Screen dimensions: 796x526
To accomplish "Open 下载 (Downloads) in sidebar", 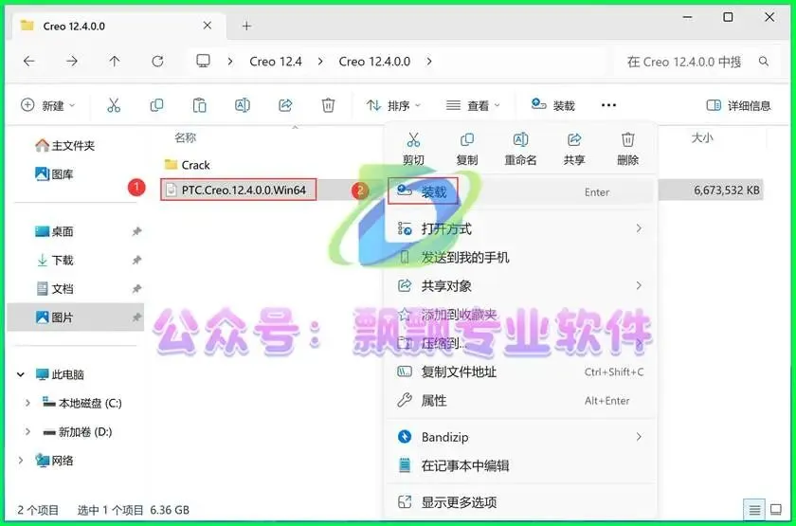I will tap(54, 261).
